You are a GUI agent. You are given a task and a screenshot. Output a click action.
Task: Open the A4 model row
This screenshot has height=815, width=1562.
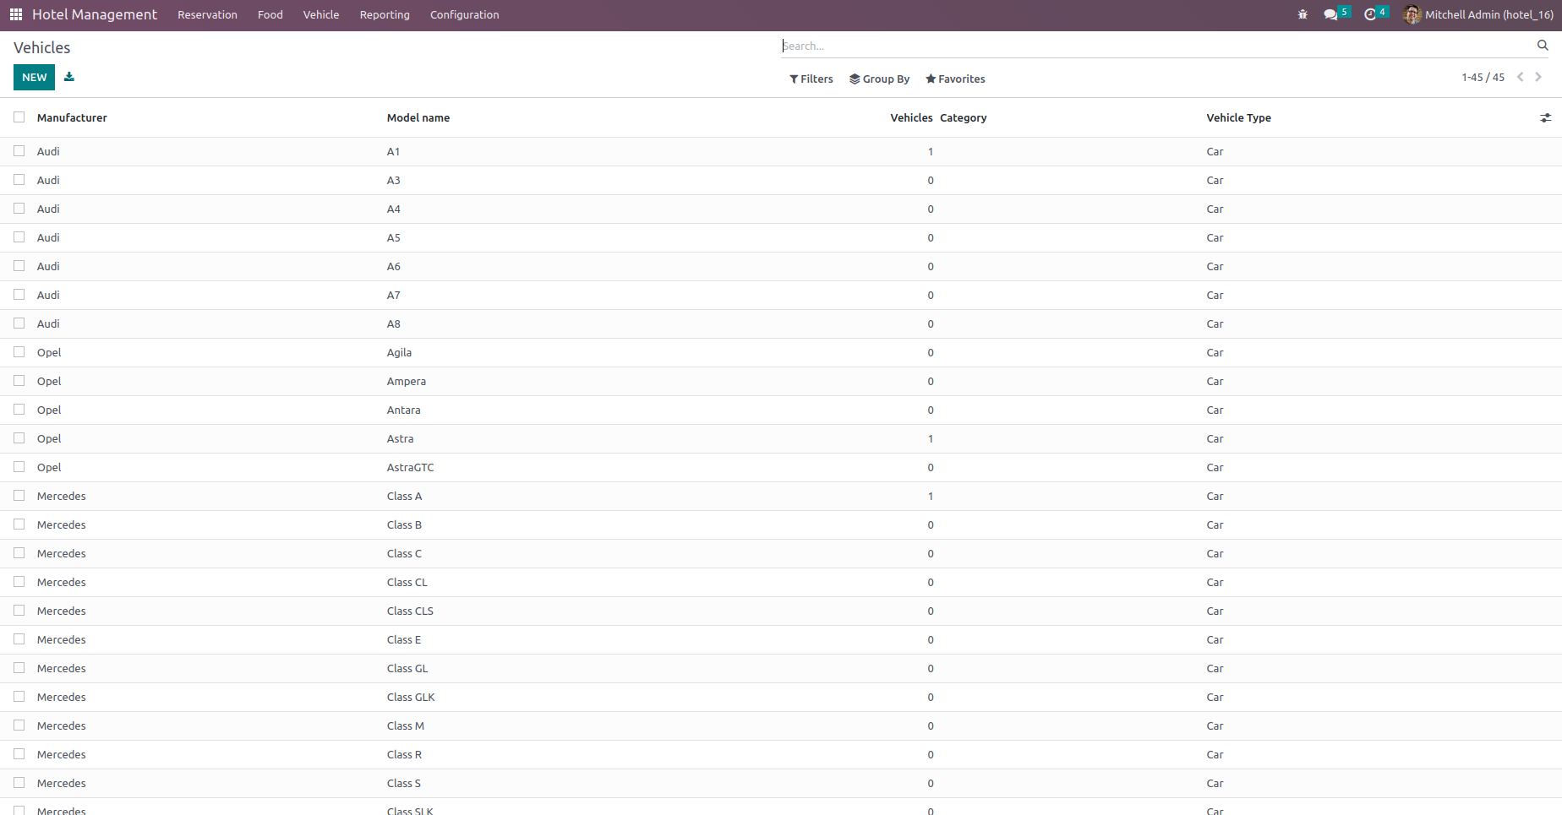tap(781, 209)
